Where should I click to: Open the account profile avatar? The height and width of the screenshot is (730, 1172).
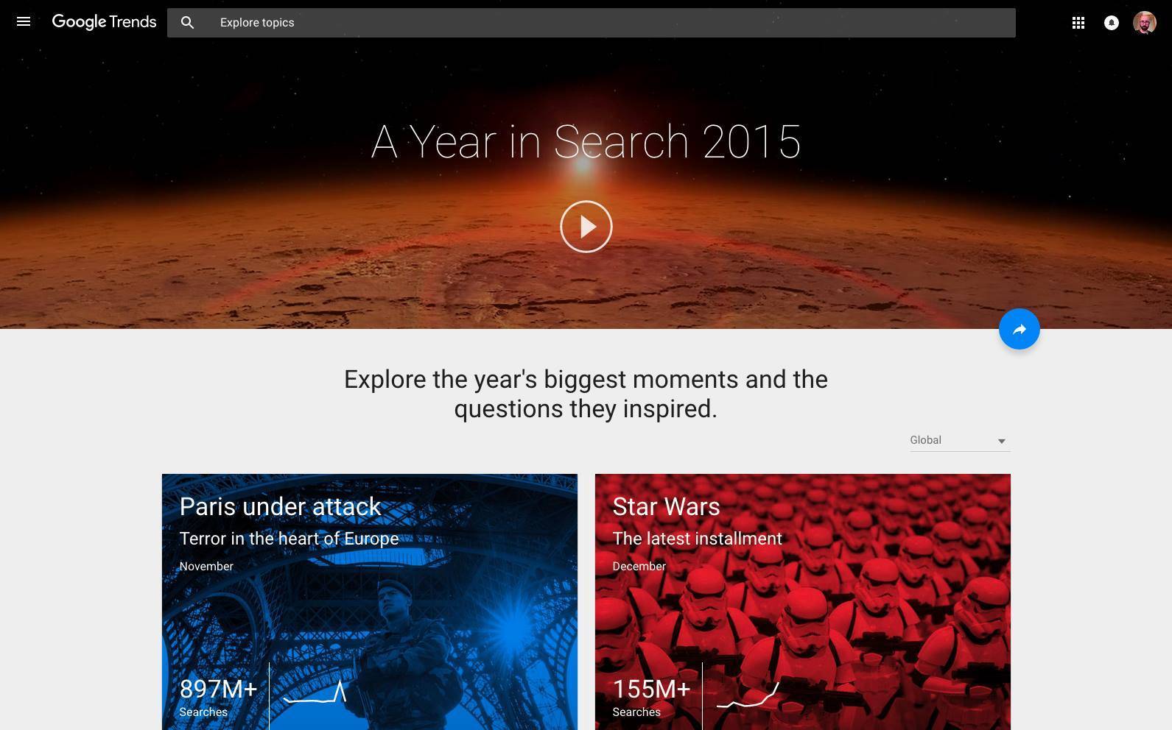1144,23
